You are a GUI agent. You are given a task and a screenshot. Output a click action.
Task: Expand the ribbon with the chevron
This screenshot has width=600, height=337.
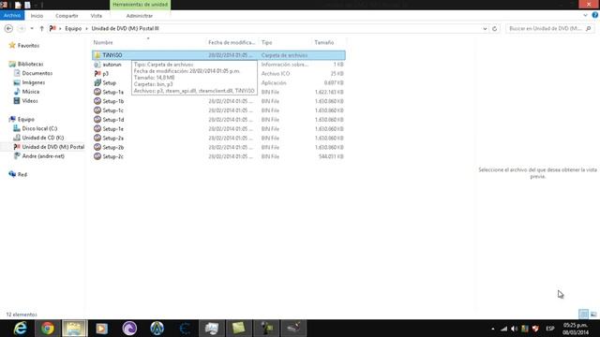tap(585, 15)
